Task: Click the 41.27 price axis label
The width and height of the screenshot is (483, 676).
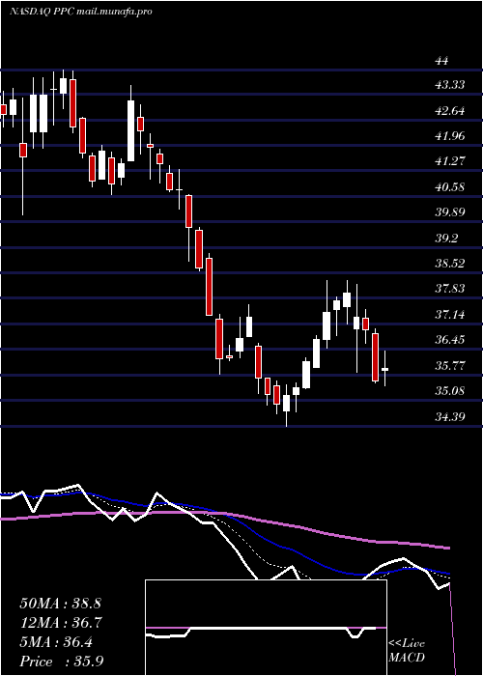Action: click(x=450, y=161)
